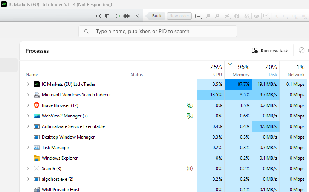Click the Brave Browser lion icon
Screen dimensions: 309x192
pyautogui.click(x=37, y=105)
